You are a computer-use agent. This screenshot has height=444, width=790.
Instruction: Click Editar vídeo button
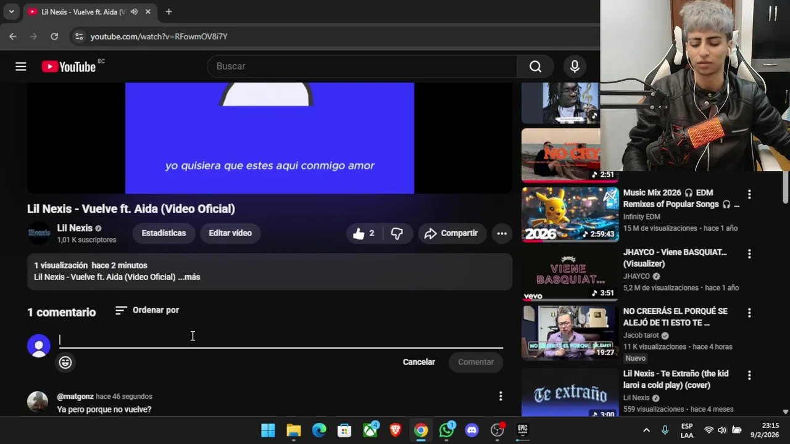click(x=230, y=233)
